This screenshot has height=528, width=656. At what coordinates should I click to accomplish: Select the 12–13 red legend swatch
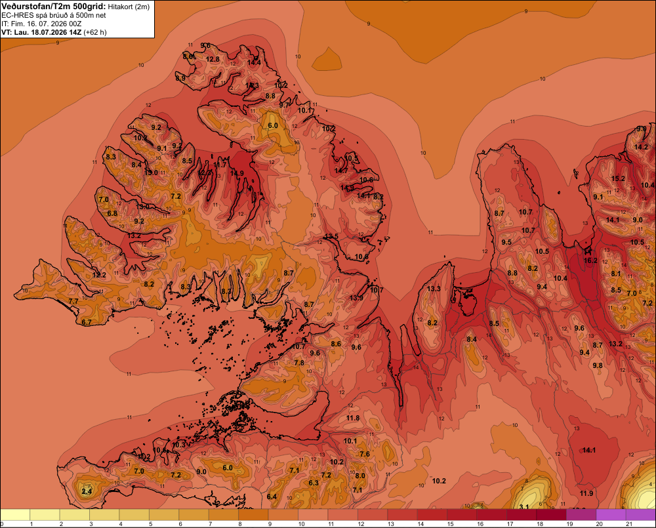click(373, 515)
